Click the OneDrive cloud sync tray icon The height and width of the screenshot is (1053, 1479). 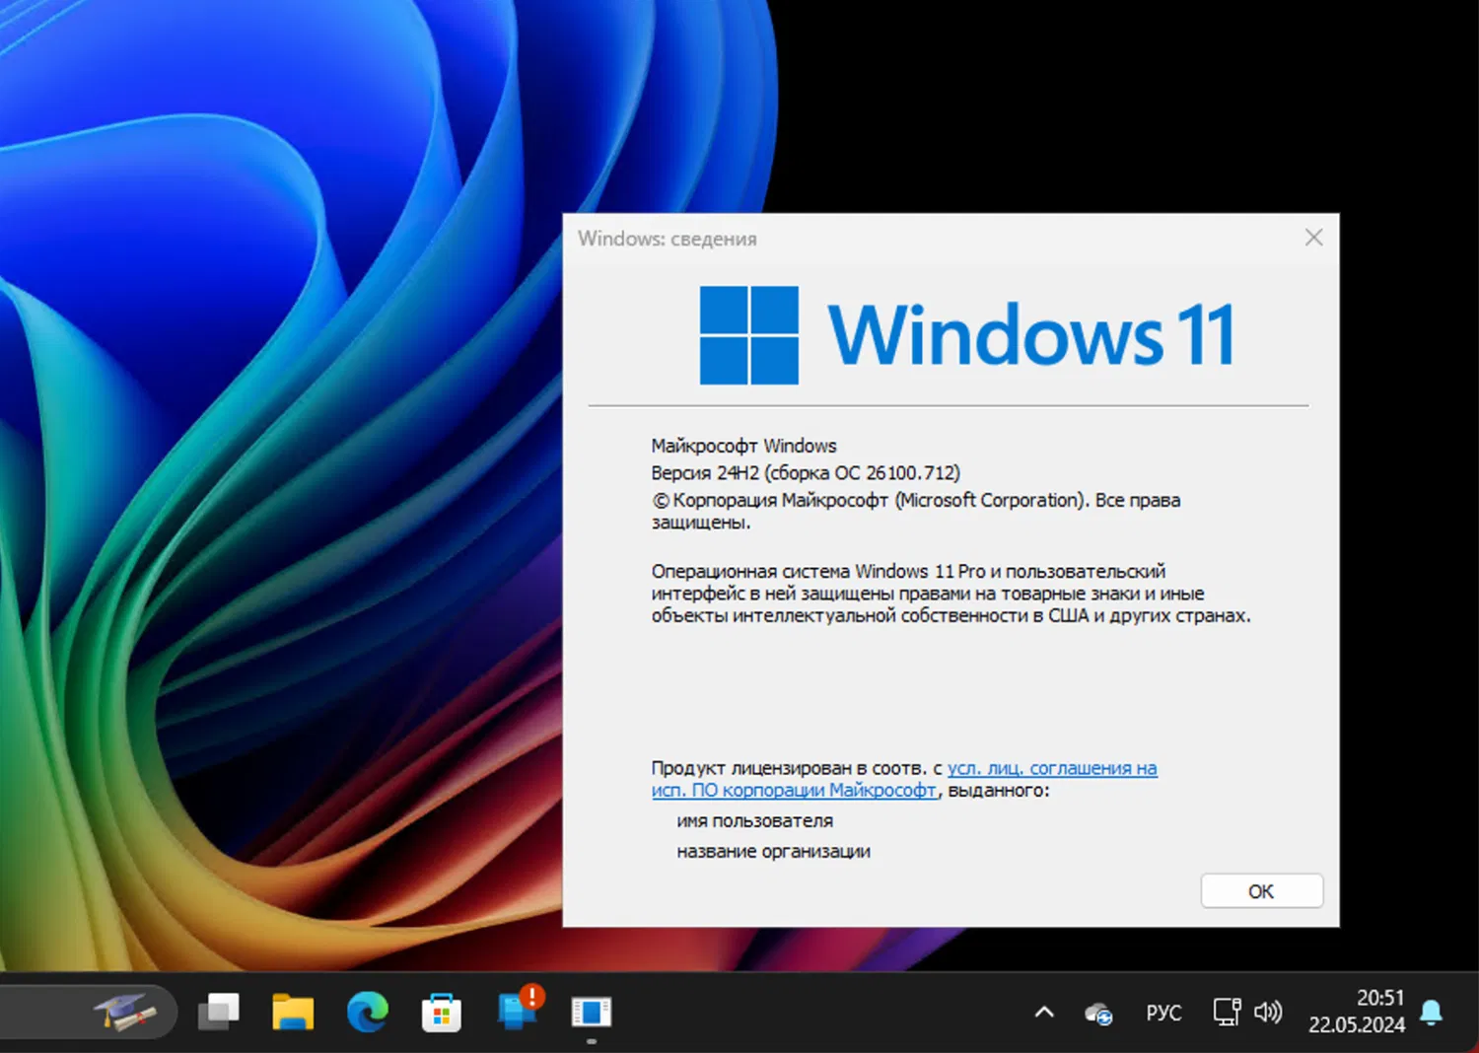(x=1098, y=1013)
